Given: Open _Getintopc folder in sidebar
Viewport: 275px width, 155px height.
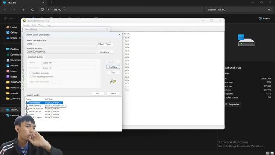Looking at the screenshot, I should click(14, 99).
